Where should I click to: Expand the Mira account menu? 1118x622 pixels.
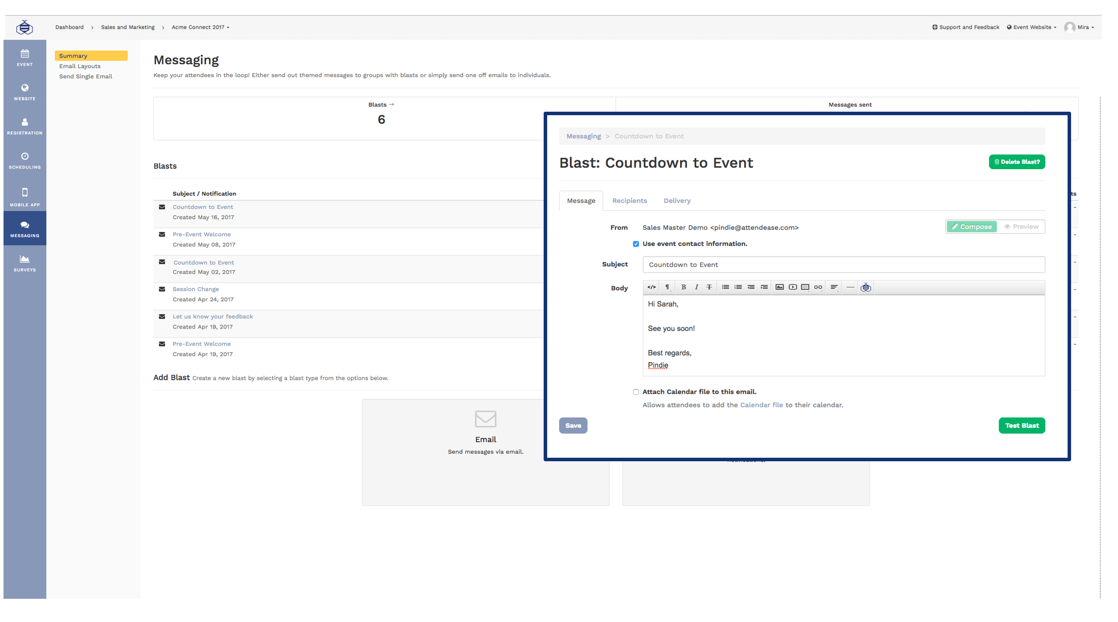1083,27
